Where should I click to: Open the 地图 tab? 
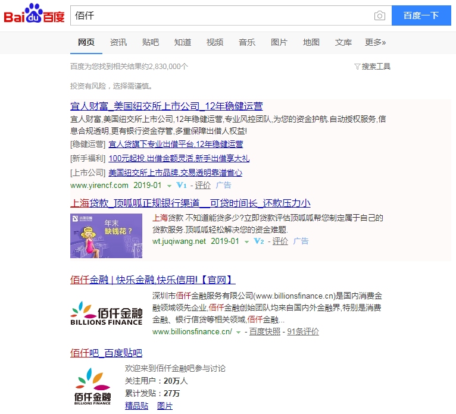click(311, 42)
